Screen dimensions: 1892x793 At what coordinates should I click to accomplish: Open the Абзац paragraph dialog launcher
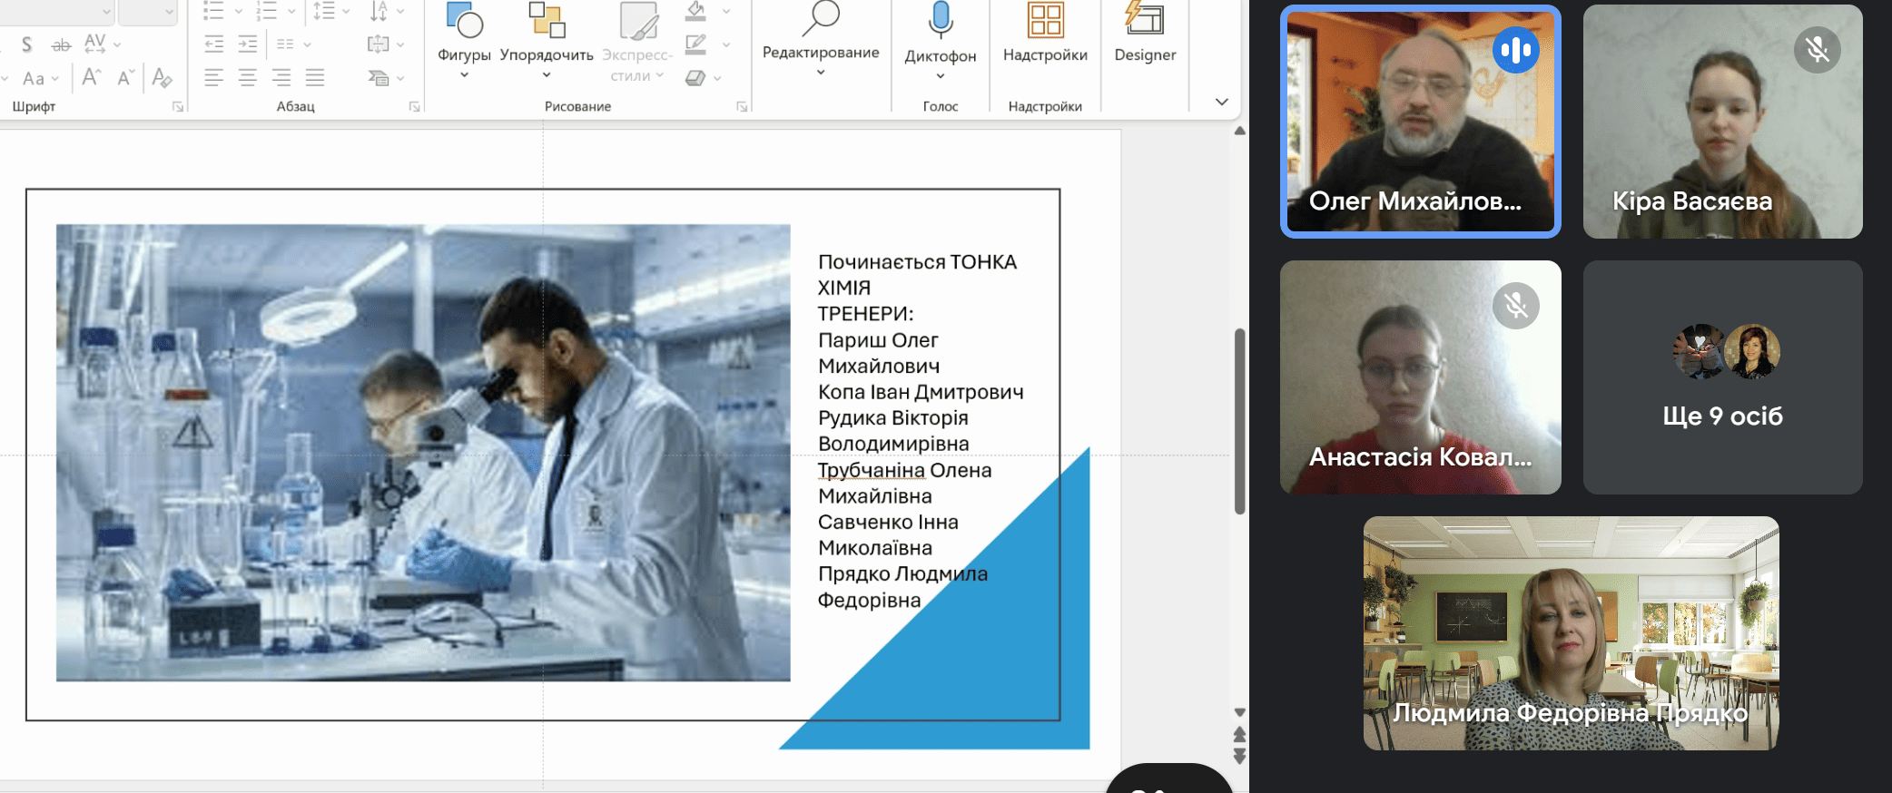[x=415, y=107]
